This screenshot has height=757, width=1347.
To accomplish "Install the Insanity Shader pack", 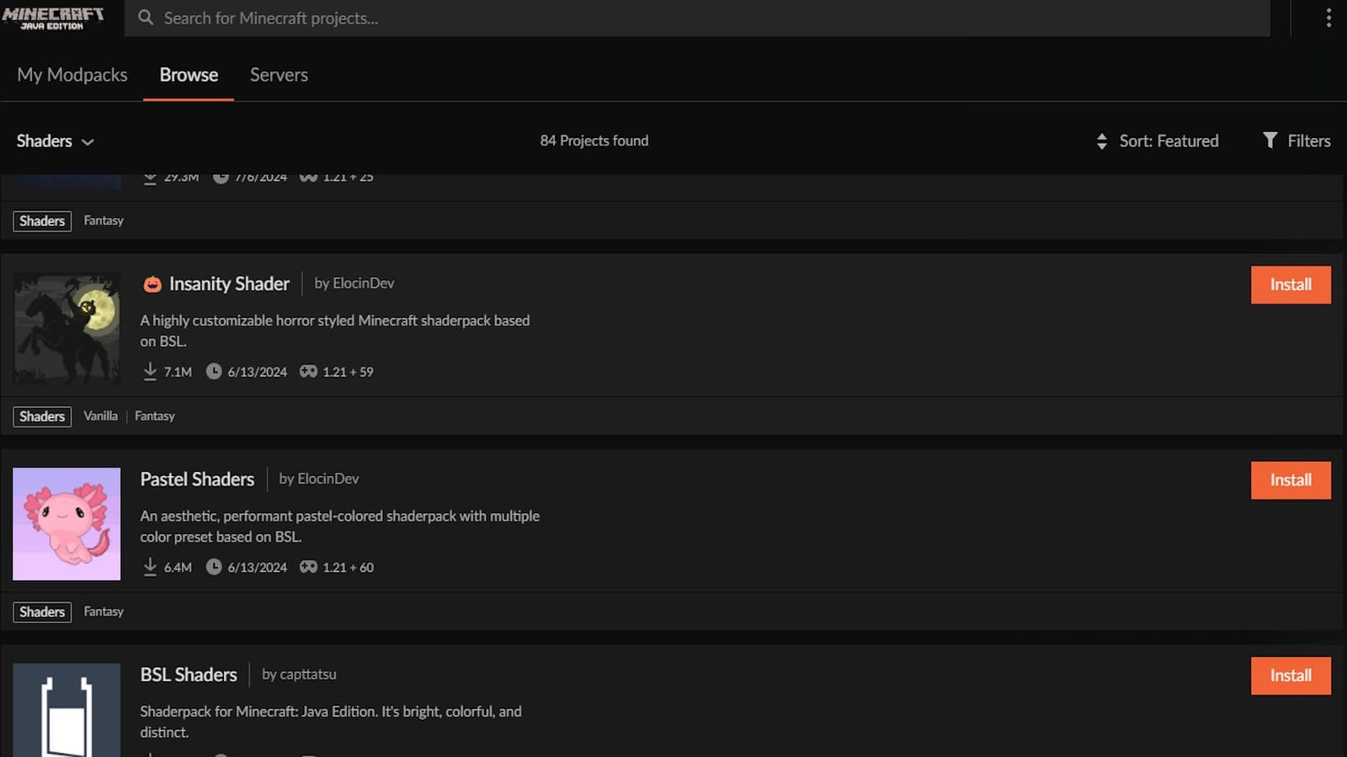I will (1290, 284).
